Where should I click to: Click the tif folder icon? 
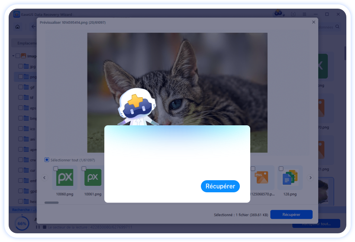click(26, 97)
